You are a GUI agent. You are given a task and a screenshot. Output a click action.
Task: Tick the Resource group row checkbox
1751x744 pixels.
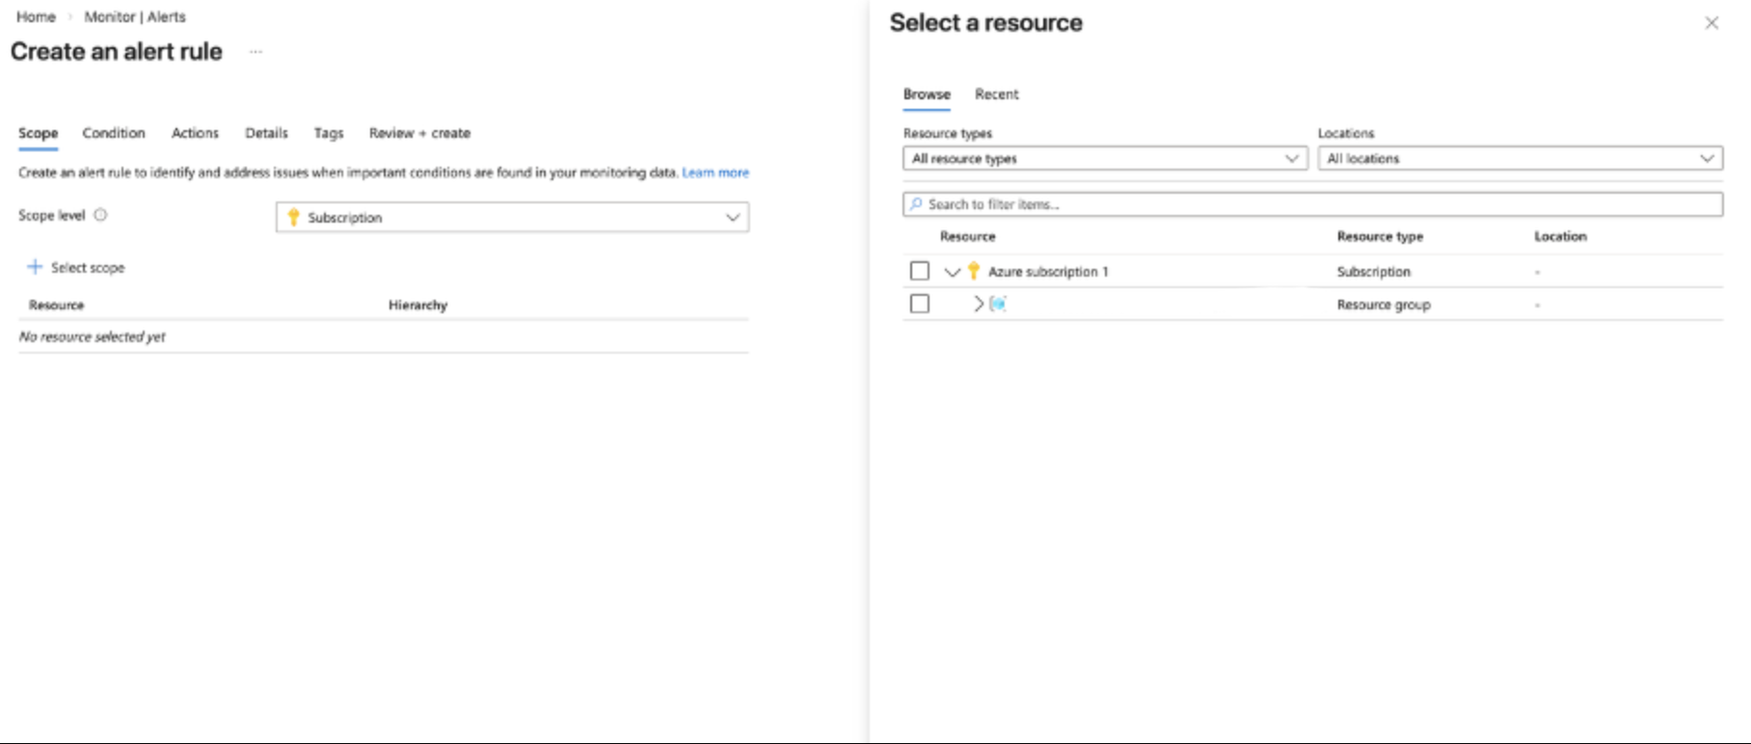click(x=920, y=304)
